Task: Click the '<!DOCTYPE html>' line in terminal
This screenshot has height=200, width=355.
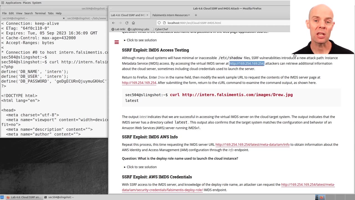Action: click(x=19, y=96)
